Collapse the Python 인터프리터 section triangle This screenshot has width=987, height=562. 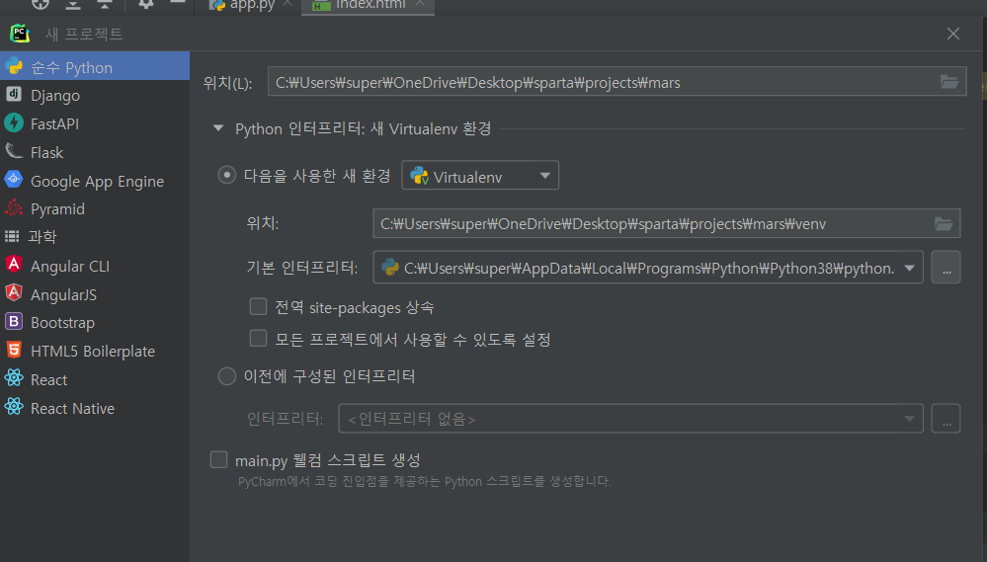pos(218,128)
